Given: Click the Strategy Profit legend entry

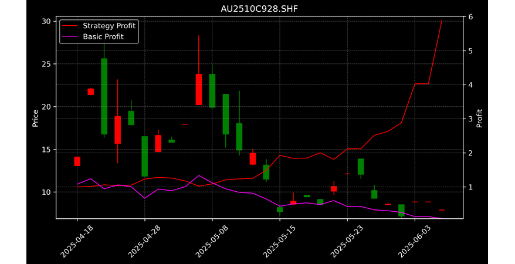Looking at the screenshot, I should [x=99, y=26].
